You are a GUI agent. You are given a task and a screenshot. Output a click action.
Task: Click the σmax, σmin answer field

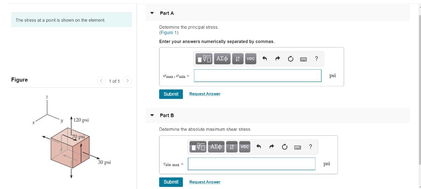(258, 75)
